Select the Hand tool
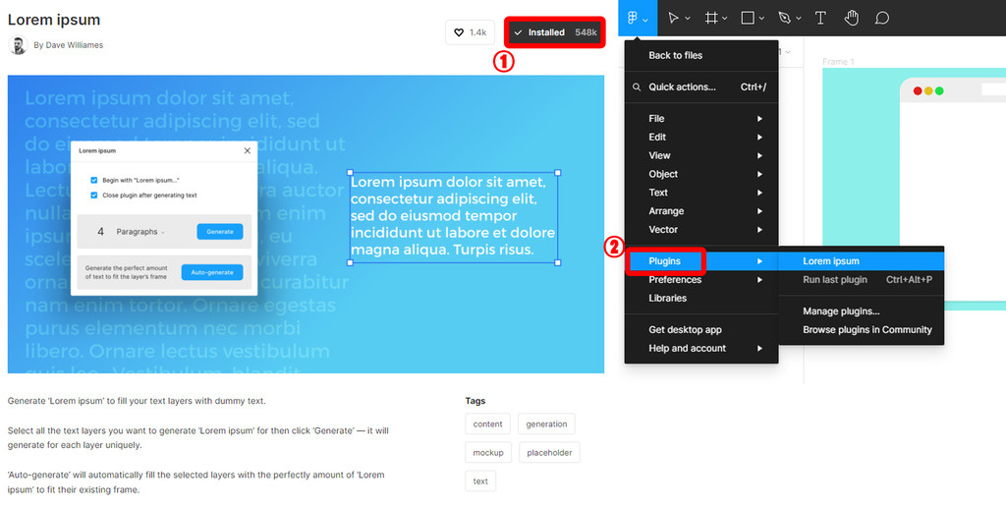Screen dimensions: 1006x507 pyautogui.click(x=852, y=18)
